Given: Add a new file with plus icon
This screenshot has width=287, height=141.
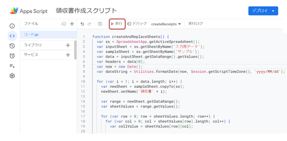Looking at the screenshot, I should [72, 24].
